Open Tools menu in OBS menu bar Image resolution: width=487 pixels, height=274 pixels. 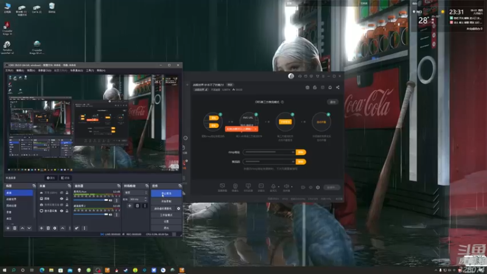click(89, 71)
